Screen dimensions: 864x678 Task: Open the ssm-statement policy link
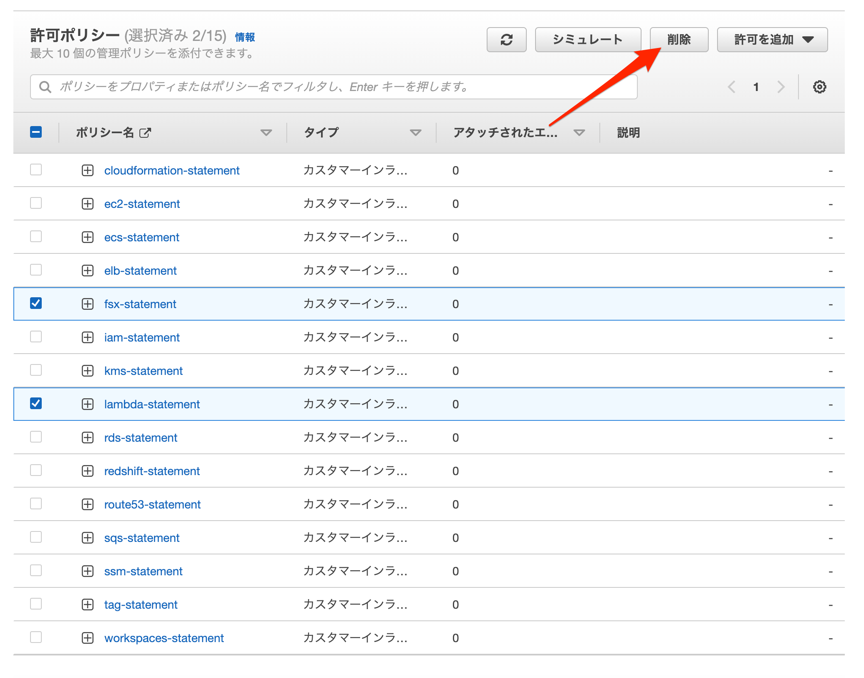pos(143,571)
